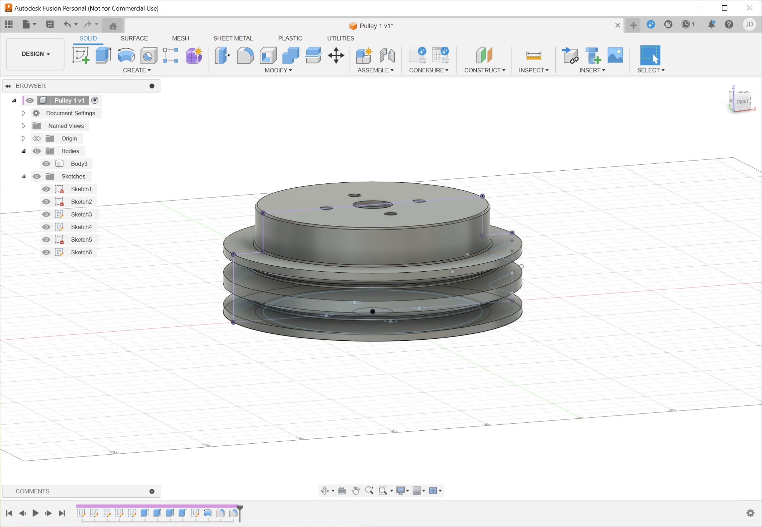Open the INSPECT dropdown menu
The height and width of the screenshot is (527, 762).
coord(533,70)
